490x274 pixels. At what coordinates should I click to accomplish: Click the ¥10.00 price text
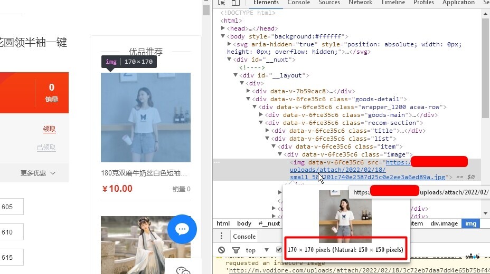click(117, 189)
